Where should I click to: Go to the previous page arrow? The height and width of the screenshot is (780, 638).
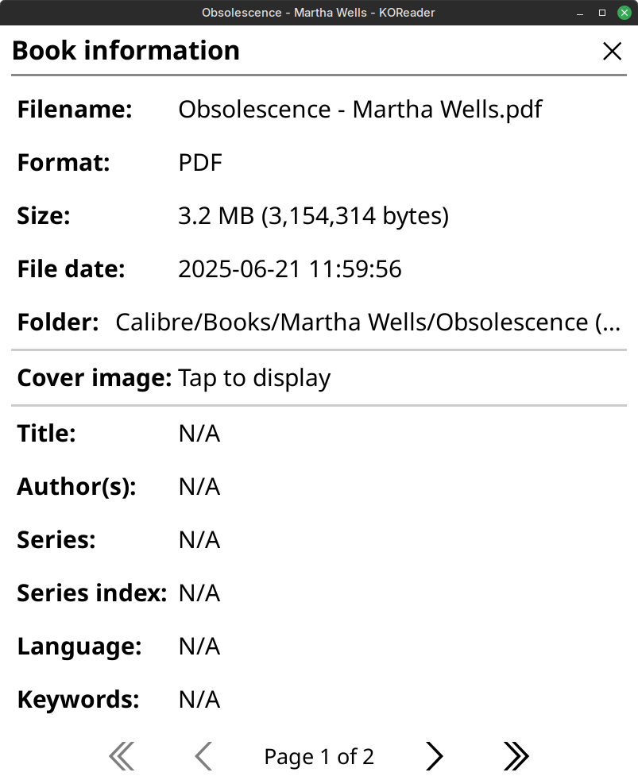click(203, 756)
